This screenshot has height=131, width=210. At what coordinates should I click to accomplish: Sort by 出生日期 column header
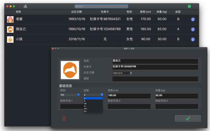coord(76,12)
